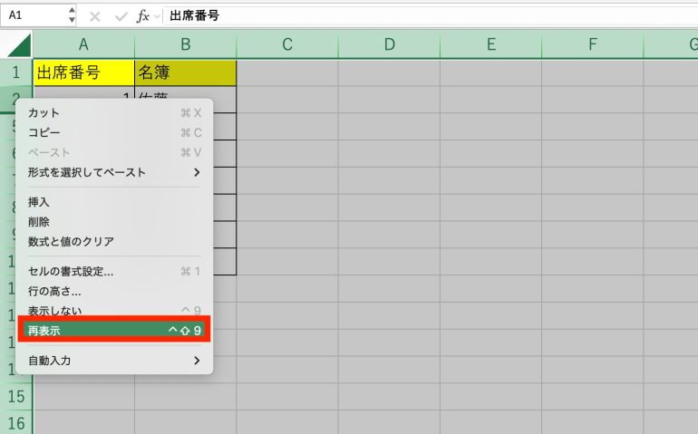698x434 pixels.
Task: Click the fx insert function icon
Action: click(142, 15)
